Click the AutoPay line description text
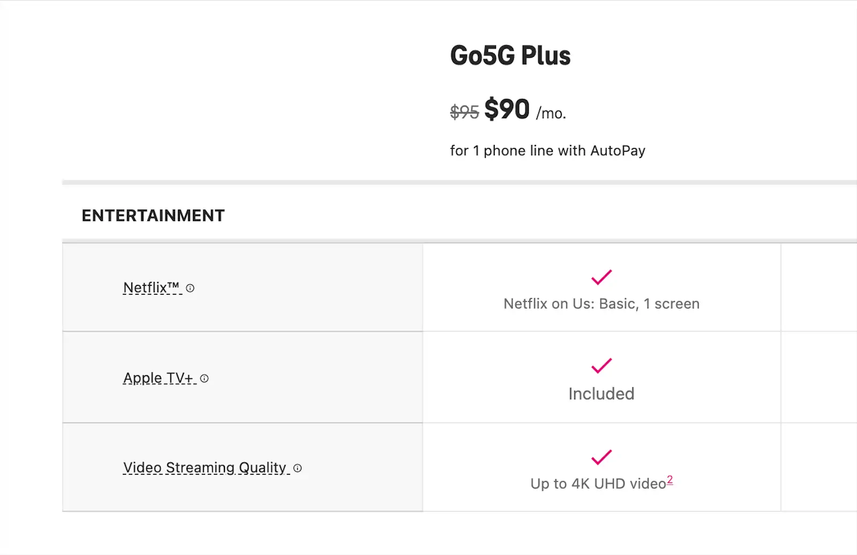 547,150
